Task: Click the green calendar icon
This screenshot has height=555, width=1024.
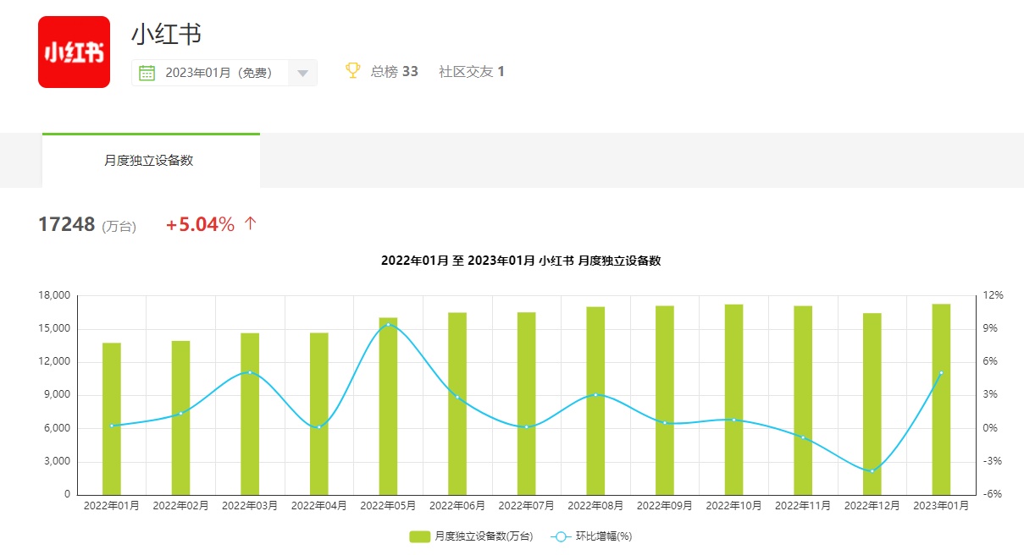Action: coord(147,73)
